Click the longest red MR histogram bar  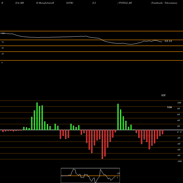(102, 144)
